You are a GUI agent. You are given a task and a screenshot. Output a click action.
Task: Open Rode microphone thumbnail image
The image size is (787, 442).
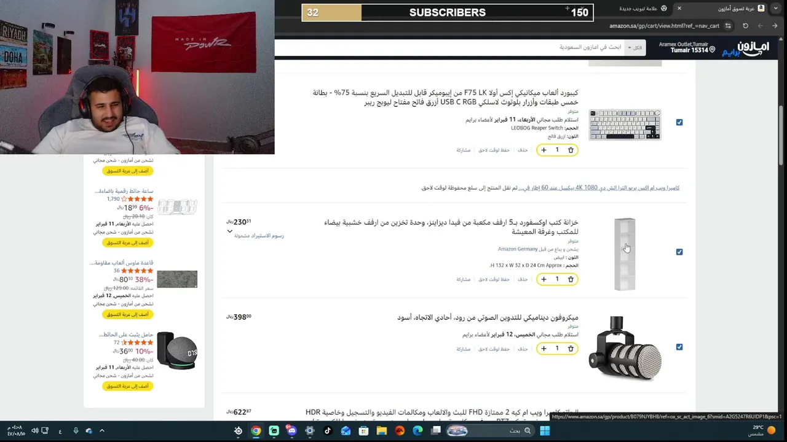(x=625, y=348)
